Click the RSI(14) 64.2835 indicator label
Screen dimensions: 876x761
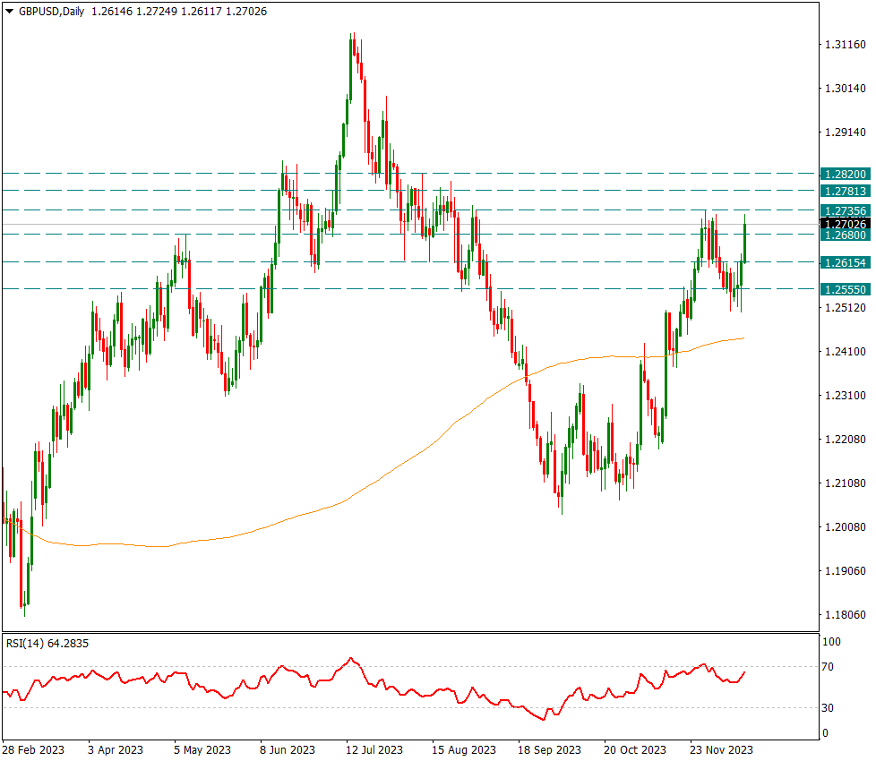tap(47, 643)
